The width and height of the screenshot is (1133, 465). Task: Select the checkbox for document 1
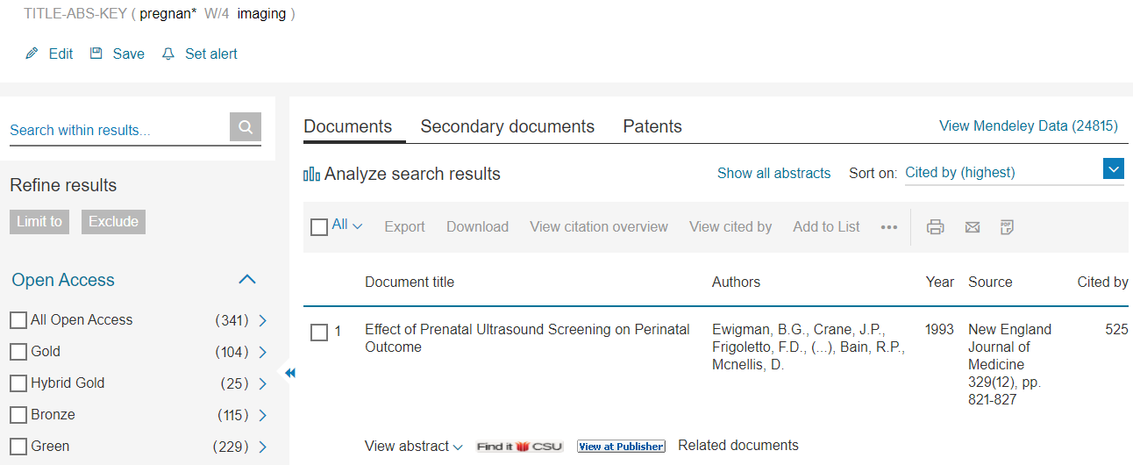point(319,333)
